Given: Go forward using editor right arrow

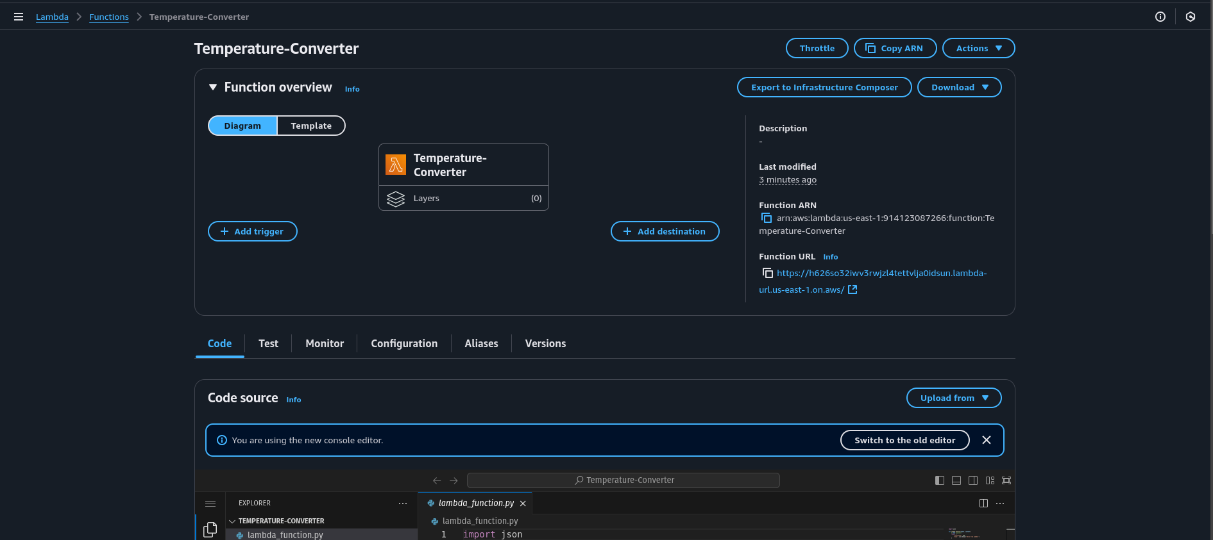Looking at the screenshot, I should (454, 480).
